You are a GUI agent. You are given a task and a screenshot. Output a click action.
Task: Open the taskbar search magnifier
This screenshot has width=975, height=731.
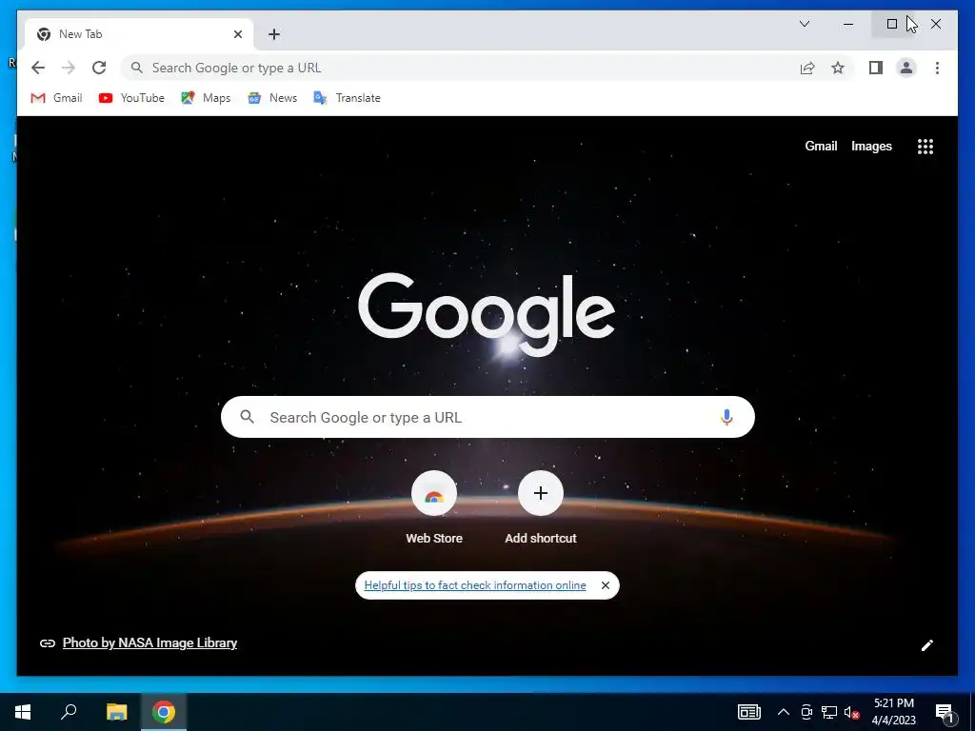(69, 712)
